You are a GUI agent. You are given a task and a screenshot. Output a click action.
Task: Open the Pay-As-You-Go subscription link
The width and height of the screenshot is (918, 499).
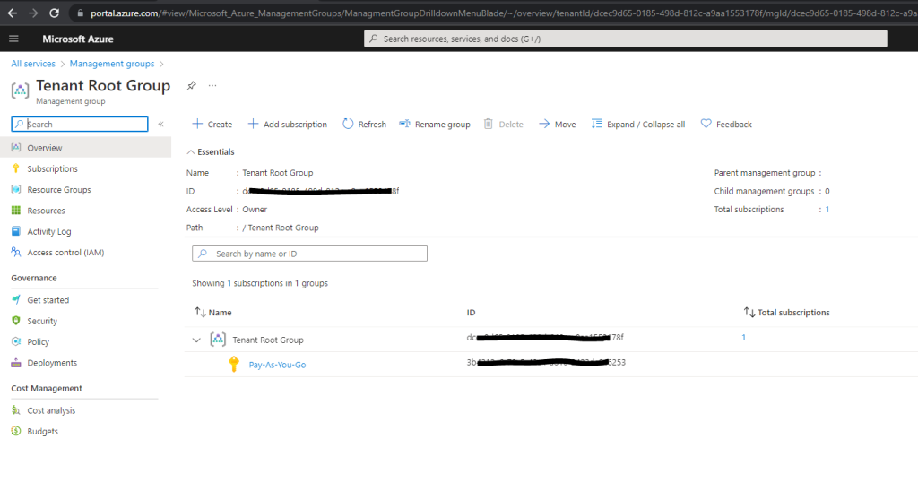[x=277, y=365]
